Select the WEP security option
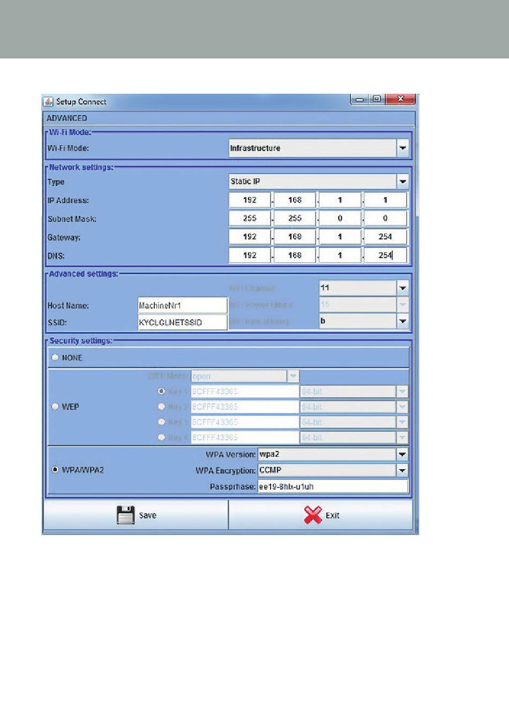Image resolution: width=509 pixels, height=722 pixels. coord(55,407)
